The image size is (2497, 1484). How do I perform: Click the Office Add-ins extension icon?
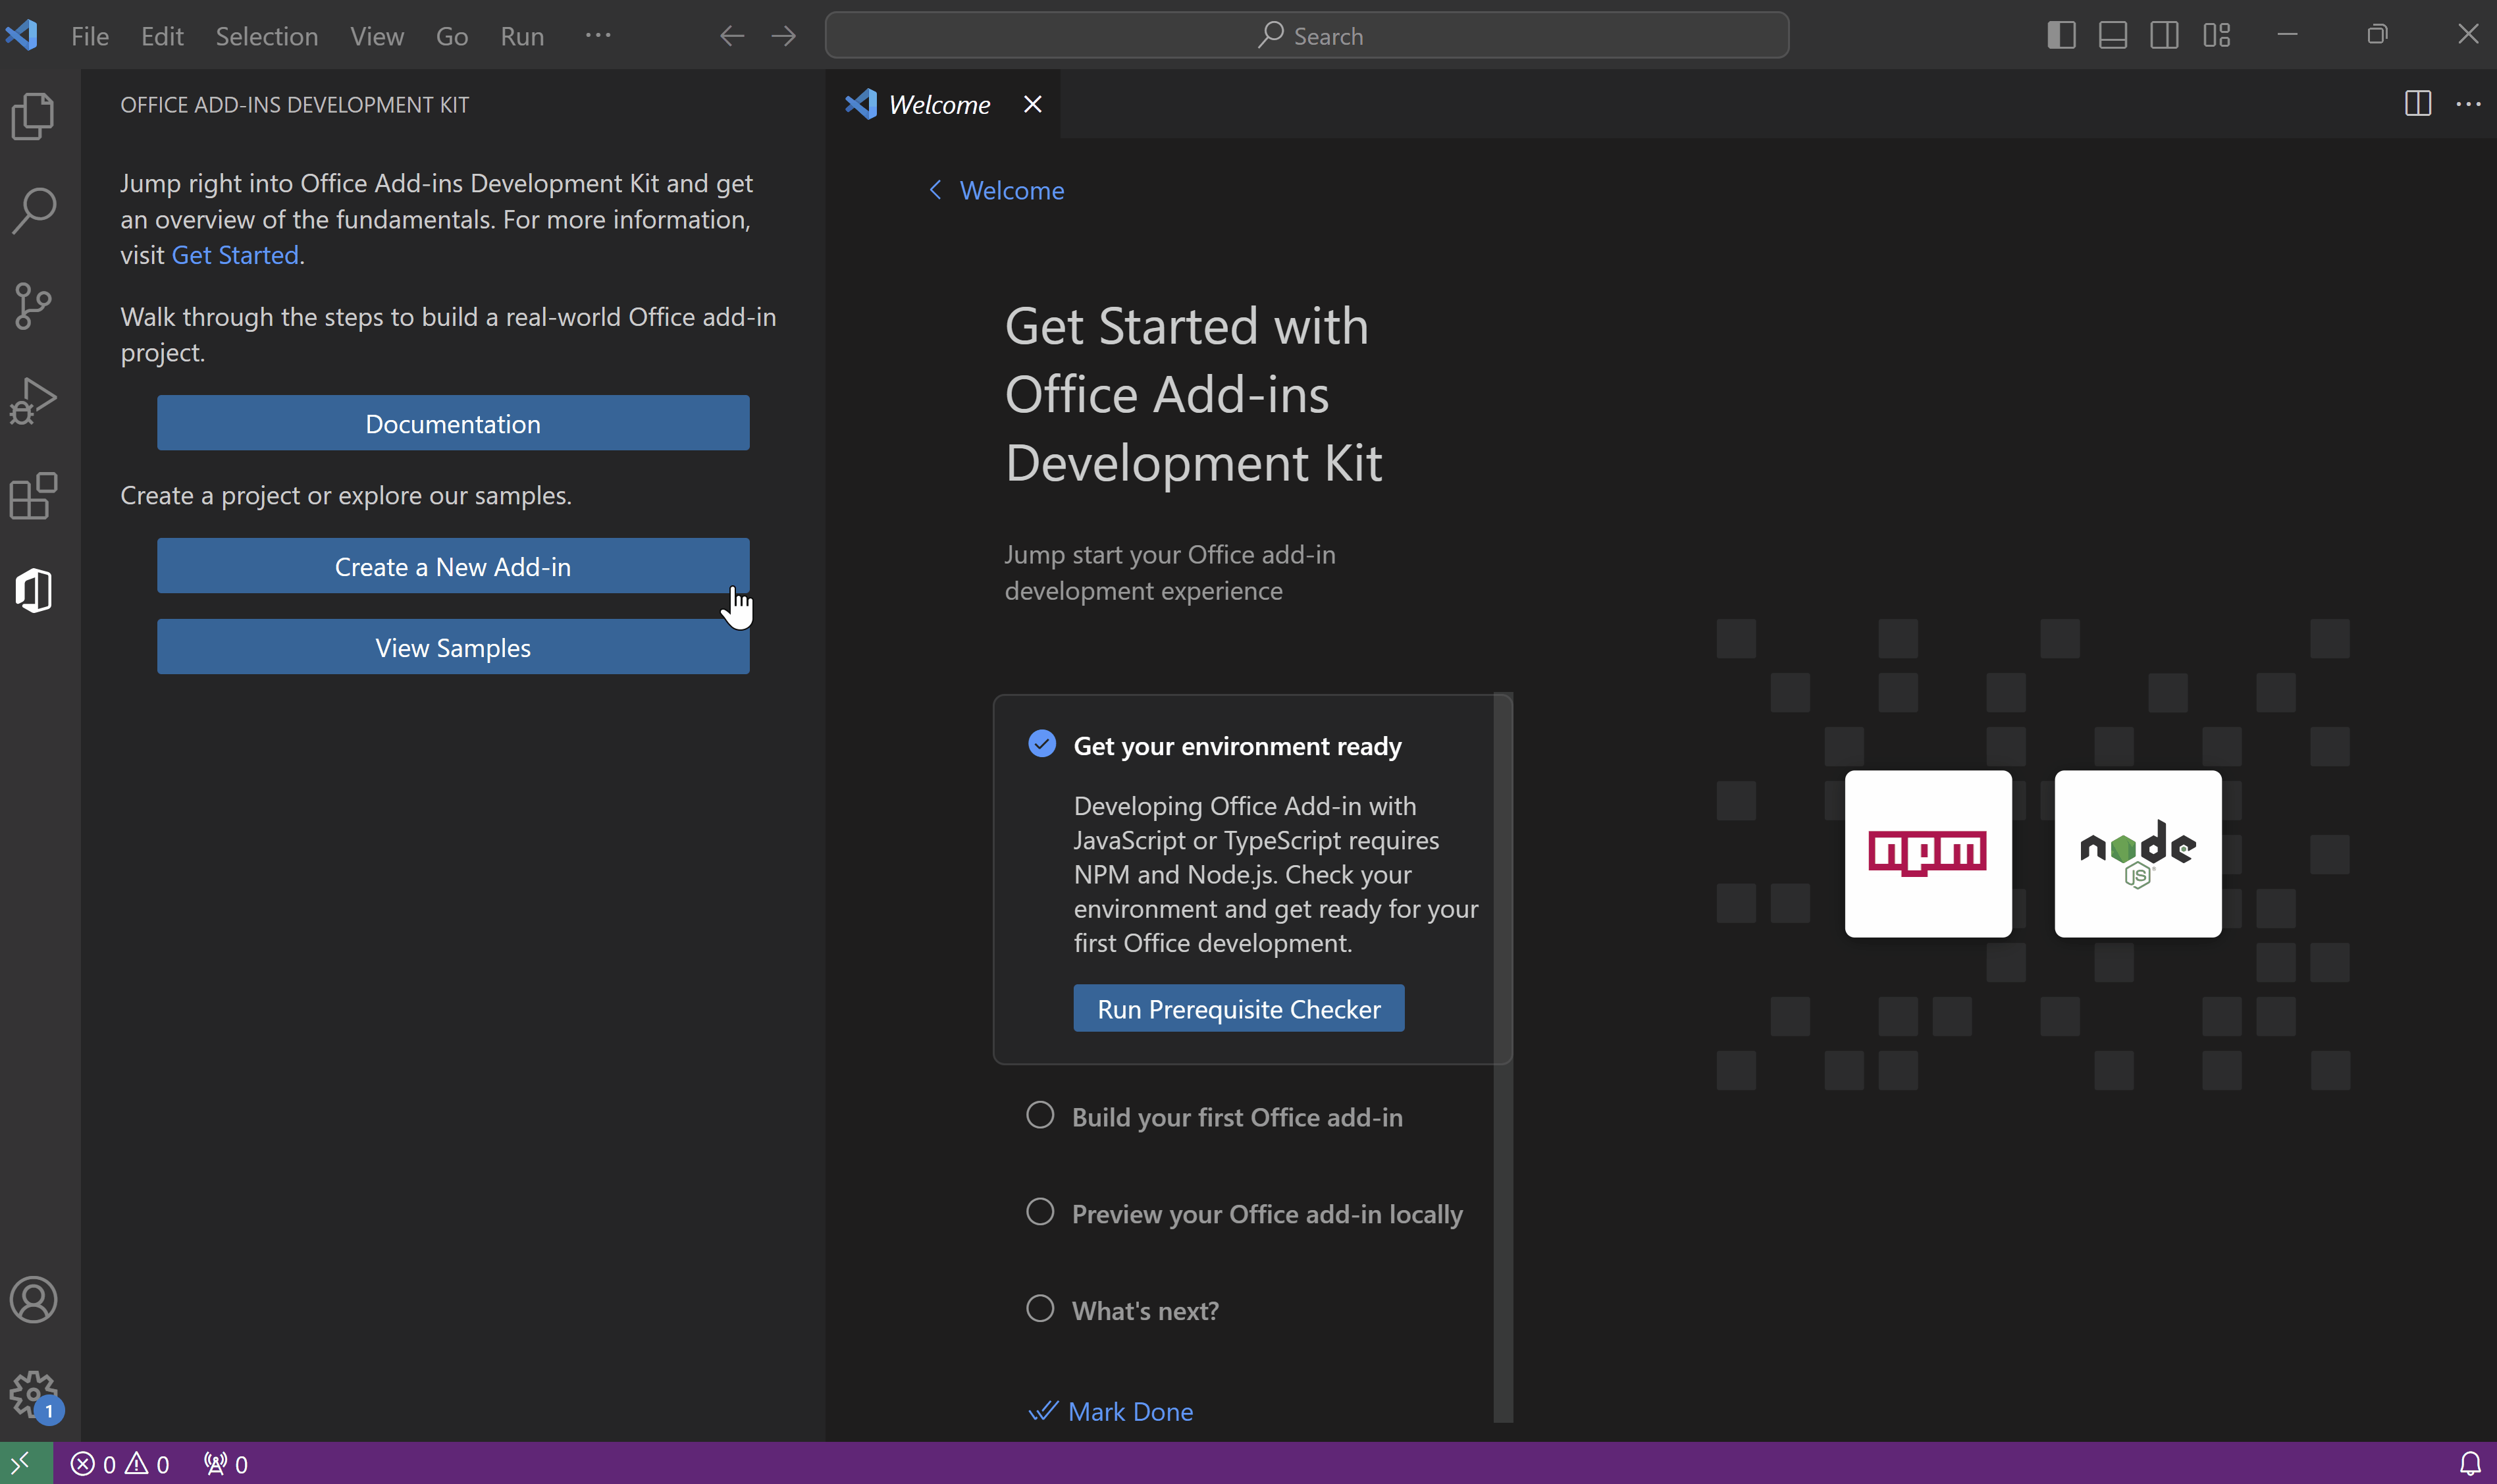coord(36,589)
